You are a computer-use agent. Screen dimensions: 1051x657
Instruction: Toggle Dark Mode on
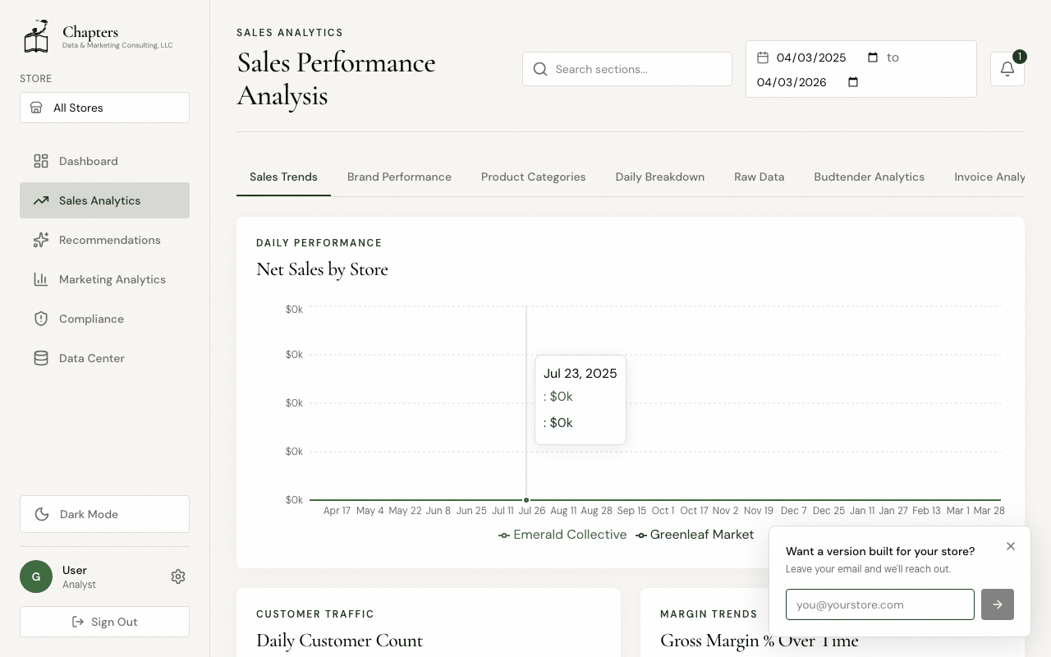[x=104, y=514]
